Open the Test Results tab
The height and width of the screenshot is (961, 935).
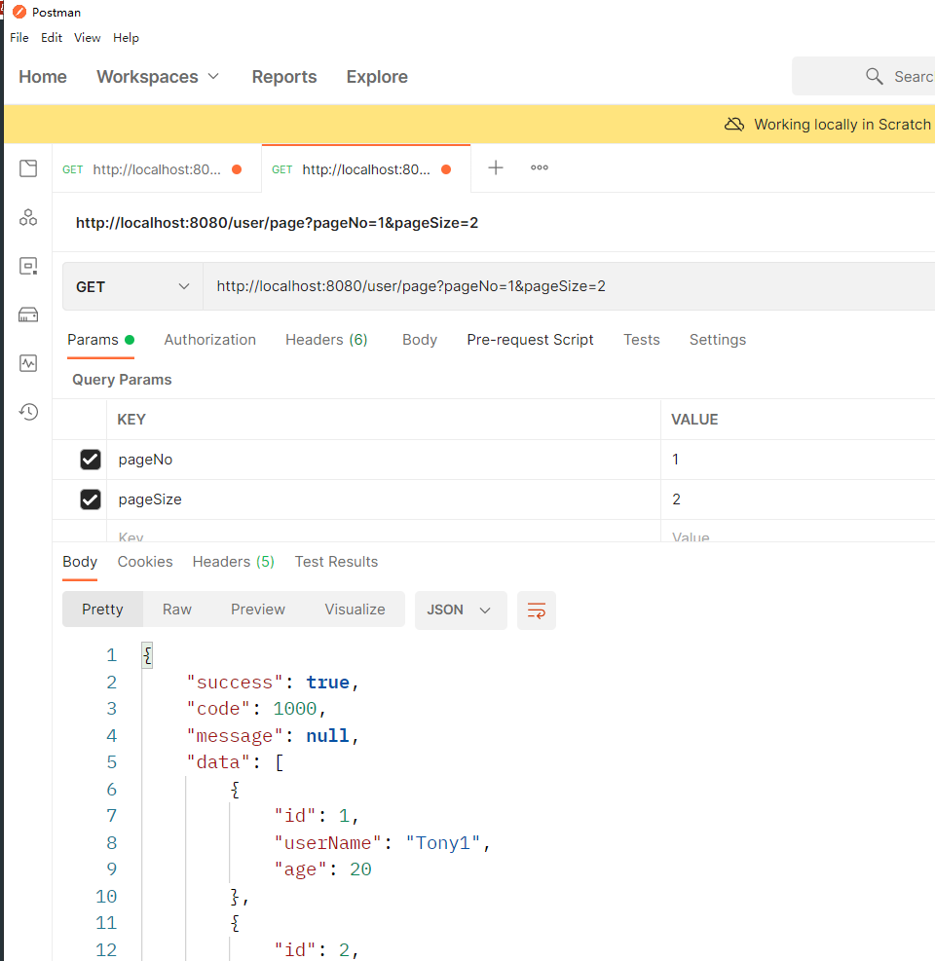point(336,562)
